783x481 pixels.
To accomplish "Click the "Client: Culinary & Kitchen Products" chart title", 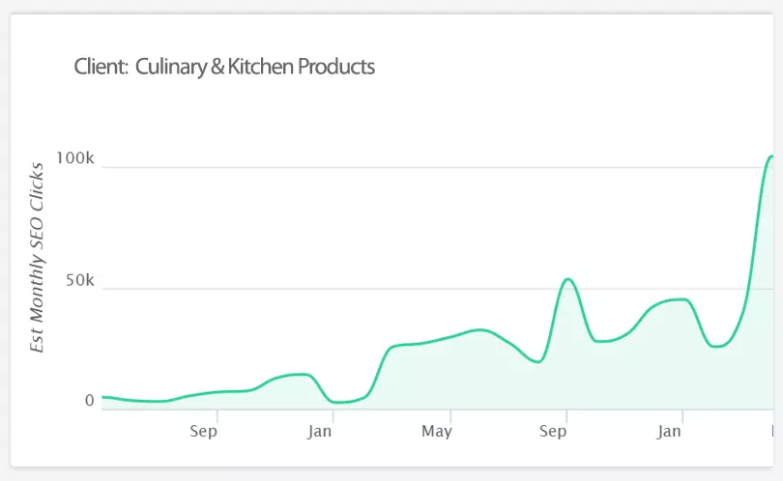I will [x=224, y=68].
